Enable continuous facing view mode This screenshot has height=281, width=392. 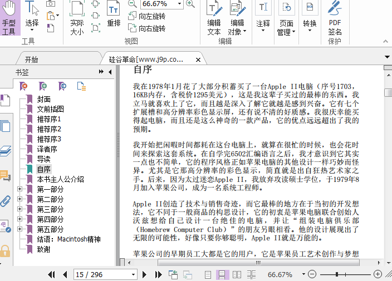[251, 275]
